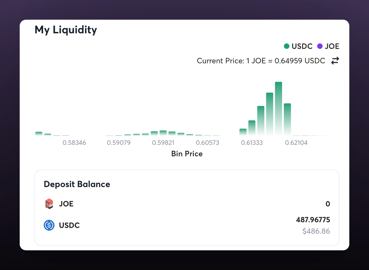
Task: Click the swap price direction arrows icon
Action: coord(335,61)
